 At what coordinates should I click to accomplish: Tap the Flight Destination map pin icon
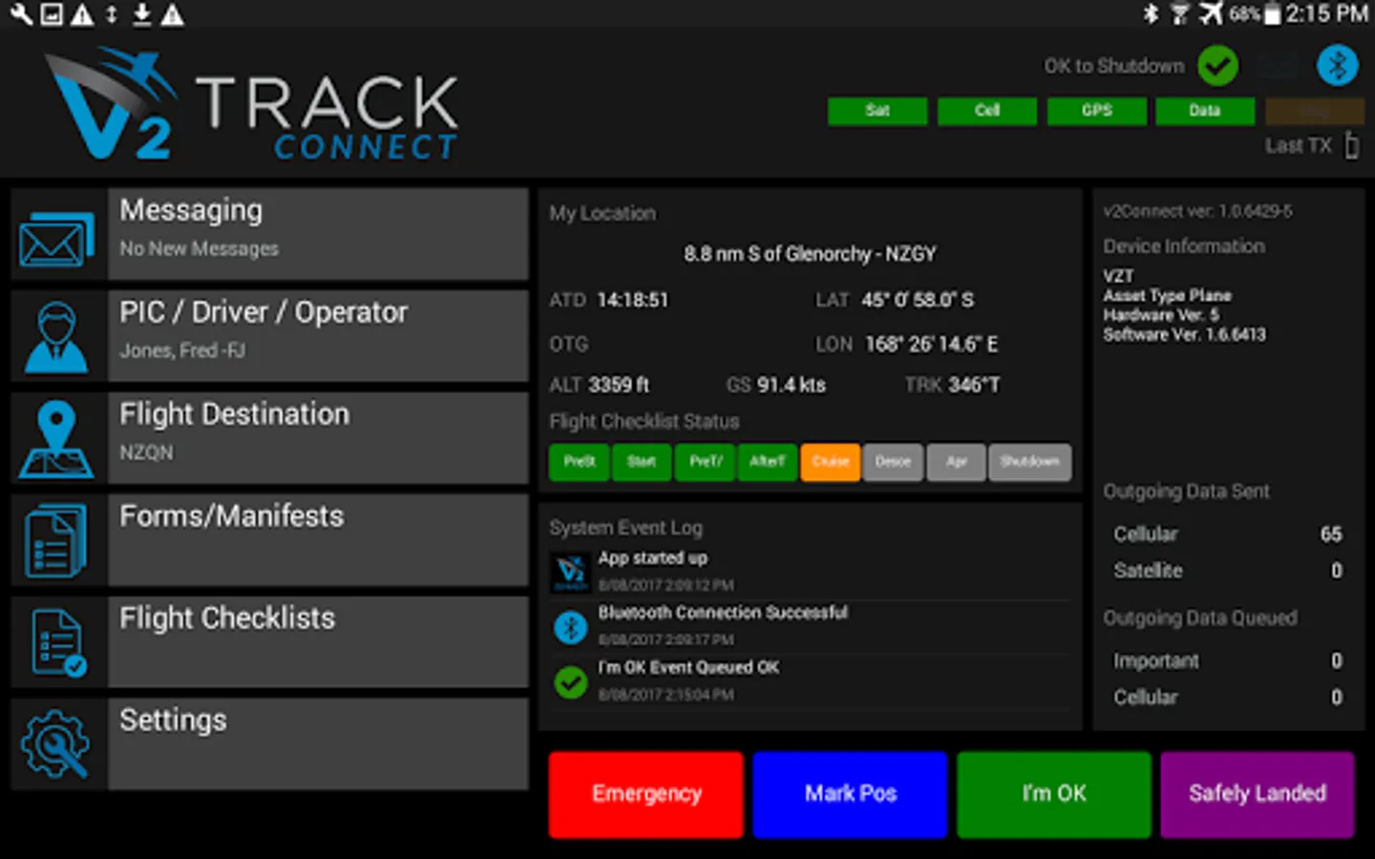[56, 439]
